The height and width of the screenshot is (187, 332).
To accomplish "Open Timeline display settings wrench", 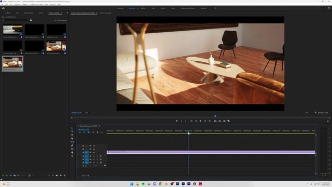I will [x=98, y=132].
